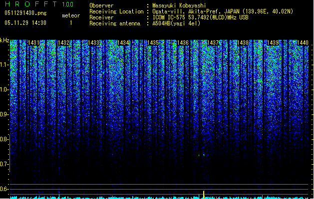Viewport: 314px width, 199px height.
Task: Select the ICOM IC-575 receiver details
Action: pos(201,17)
